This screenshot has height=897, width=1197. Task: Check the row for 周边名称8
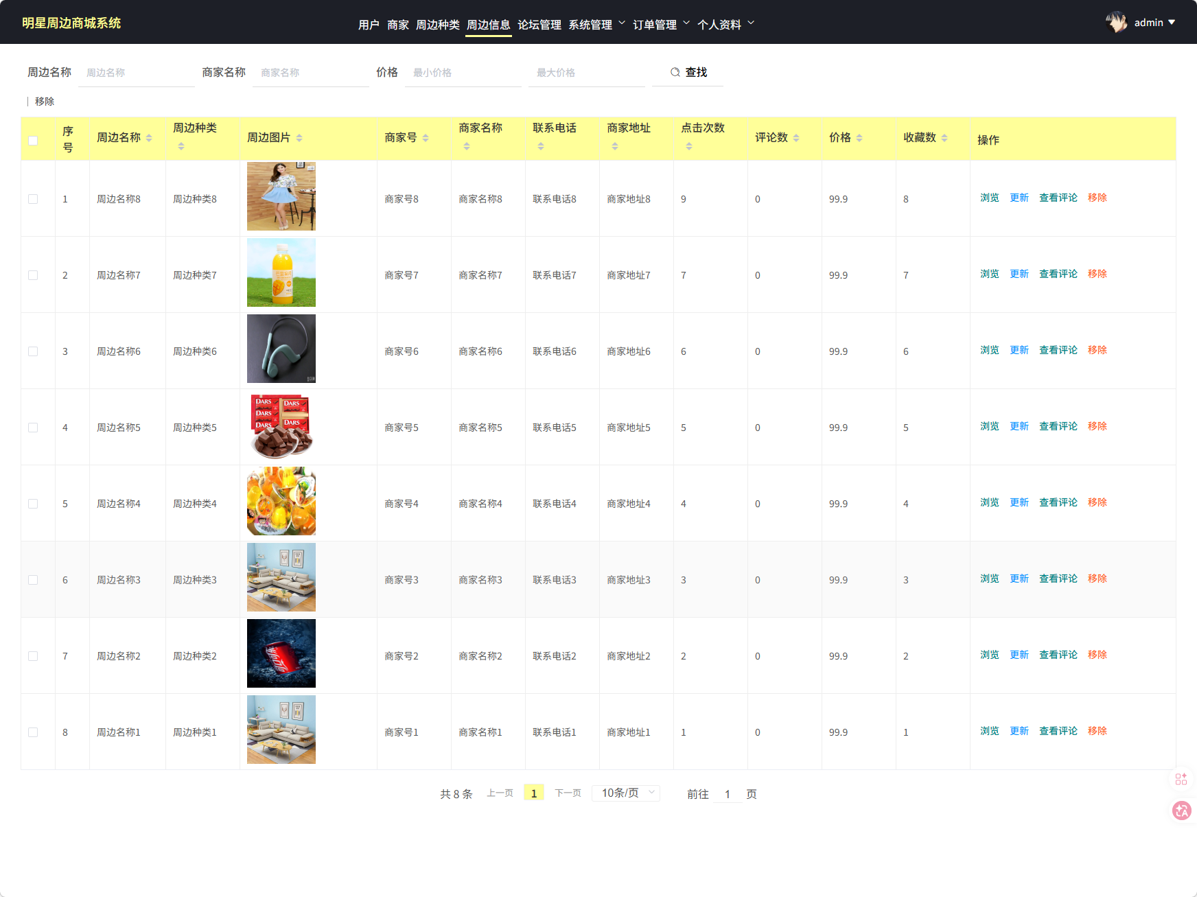click(x=33, y=199)
